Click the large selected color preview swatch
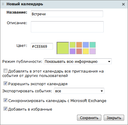This screenshot has width=128, height=125. pyautogui.click(x=63, y=48)
